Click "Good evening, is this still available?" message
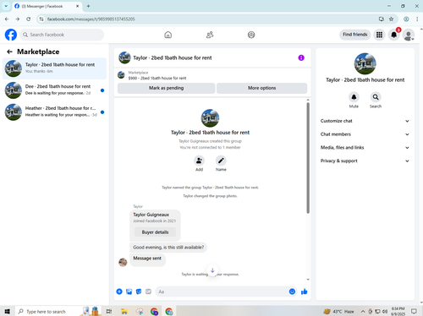Viewport: 423px width, 316px height. pos(168,248)
